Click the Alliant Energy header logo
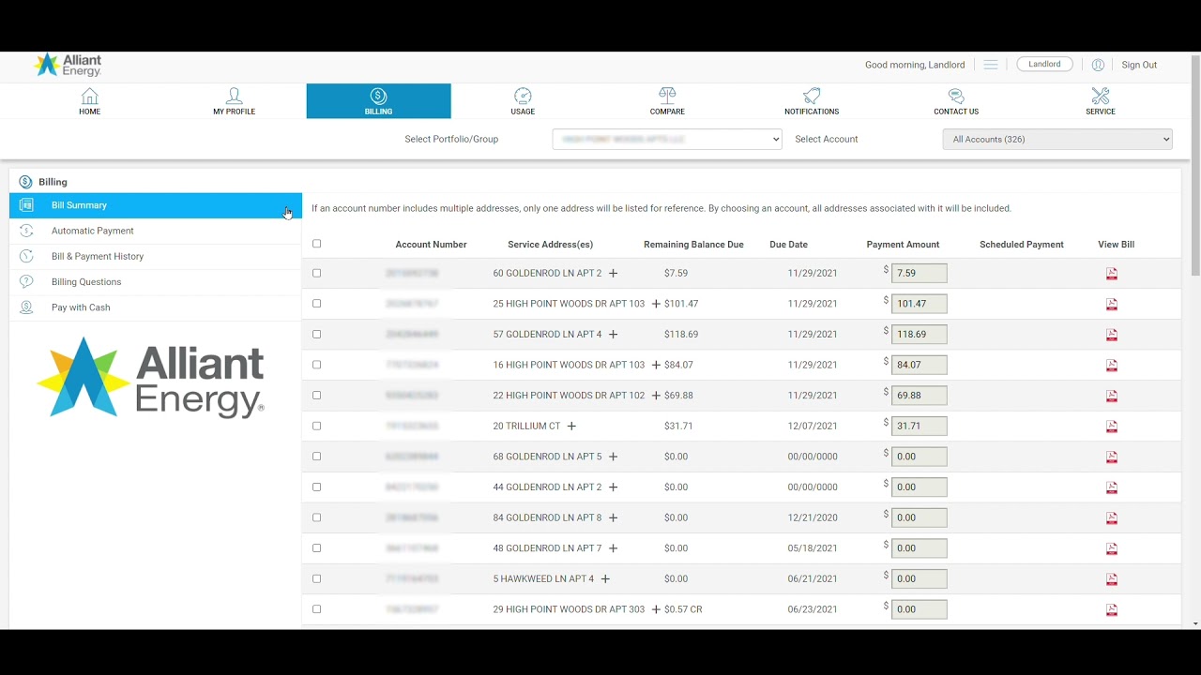Screen dimensions: 1201x675 point(68,65)
